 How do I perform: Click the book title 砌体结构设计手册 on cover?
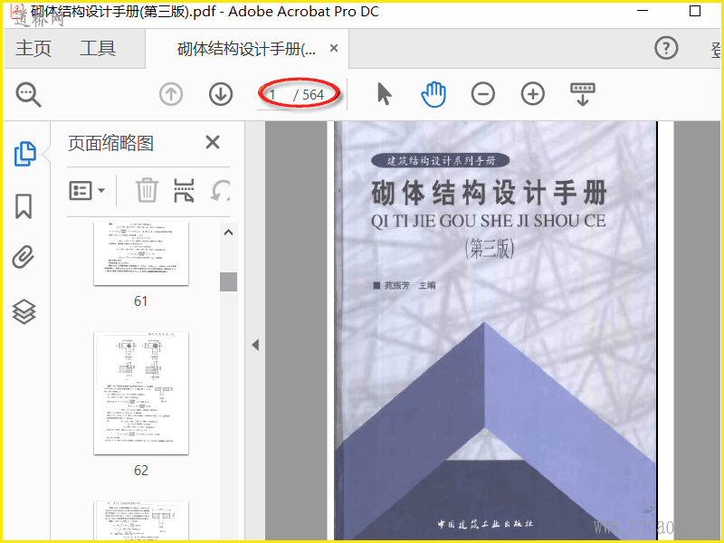489,193
